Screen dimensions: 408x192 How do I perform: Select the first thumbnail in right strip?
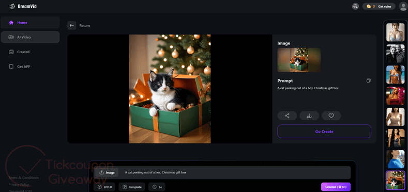396,33
